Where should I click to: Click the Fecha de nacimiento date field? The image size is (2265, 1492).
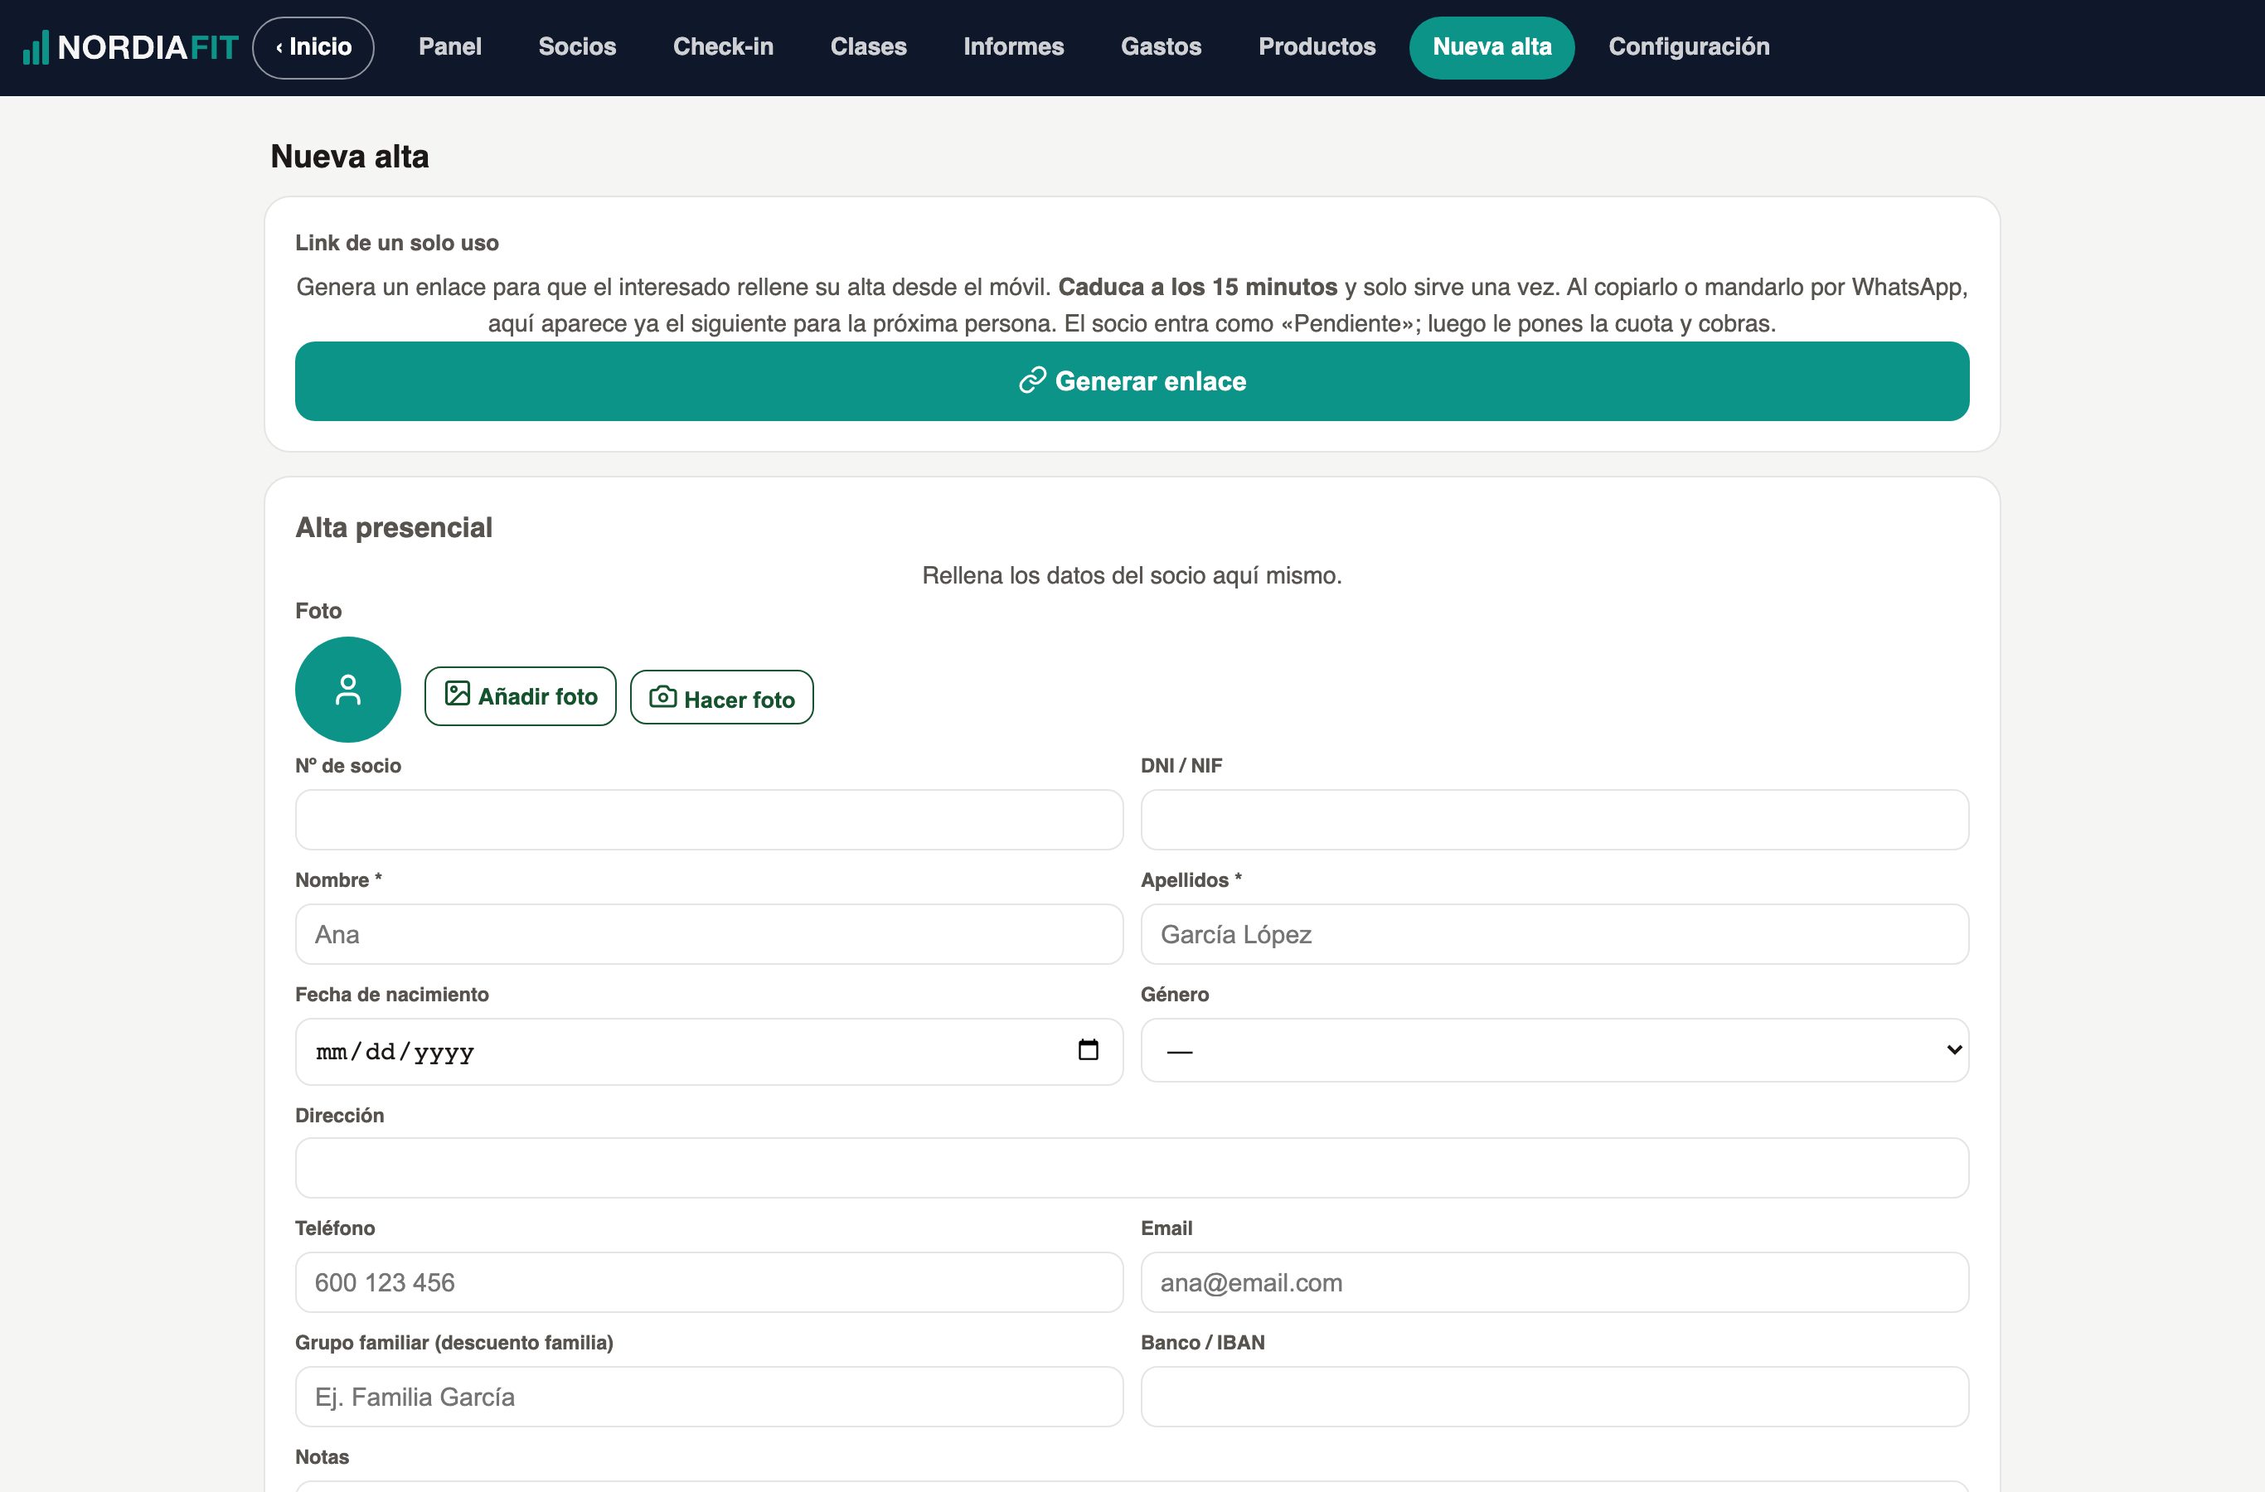tap(709, 1051)
